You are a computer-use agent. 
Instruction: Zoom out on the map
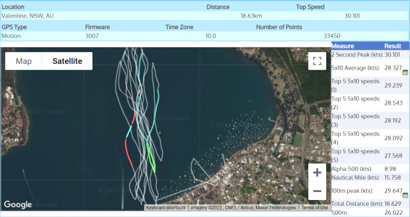(317, 191)
